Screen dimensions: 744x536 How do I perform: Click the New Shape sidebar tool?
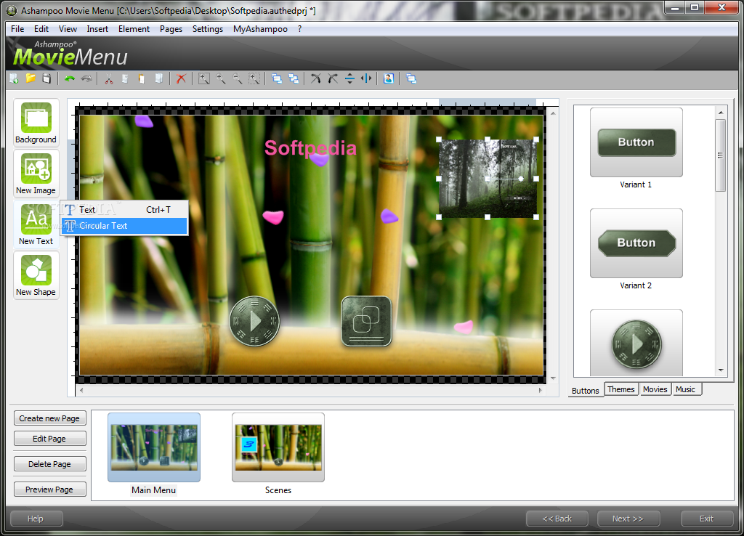coord(36,275)
